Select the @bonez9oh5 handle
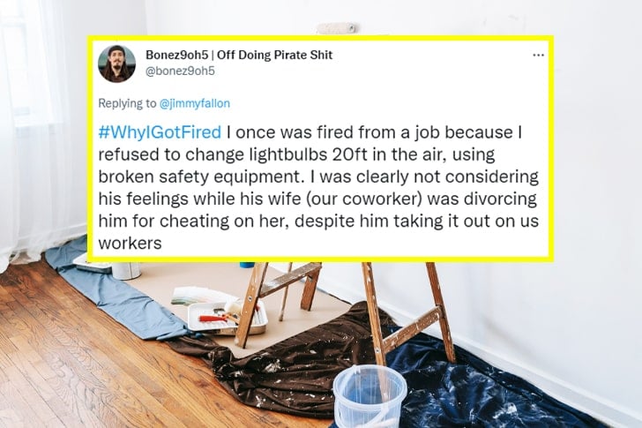Image resolution: width=642 pixels, height=428 pixels. click(x=180, y=71)
